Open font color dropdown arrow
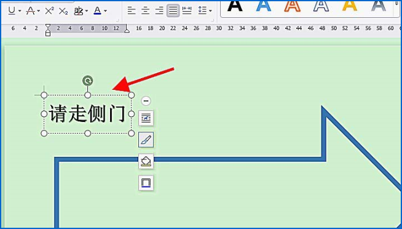402x229 pixels. coord(105,11)
